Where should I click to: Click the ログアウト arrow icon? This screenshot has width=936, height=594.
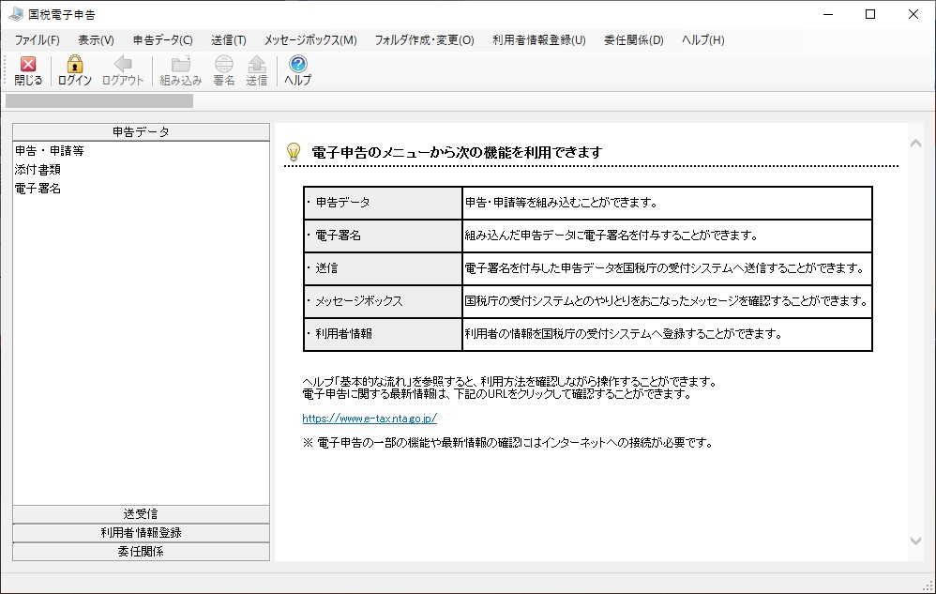click(123, 65)
